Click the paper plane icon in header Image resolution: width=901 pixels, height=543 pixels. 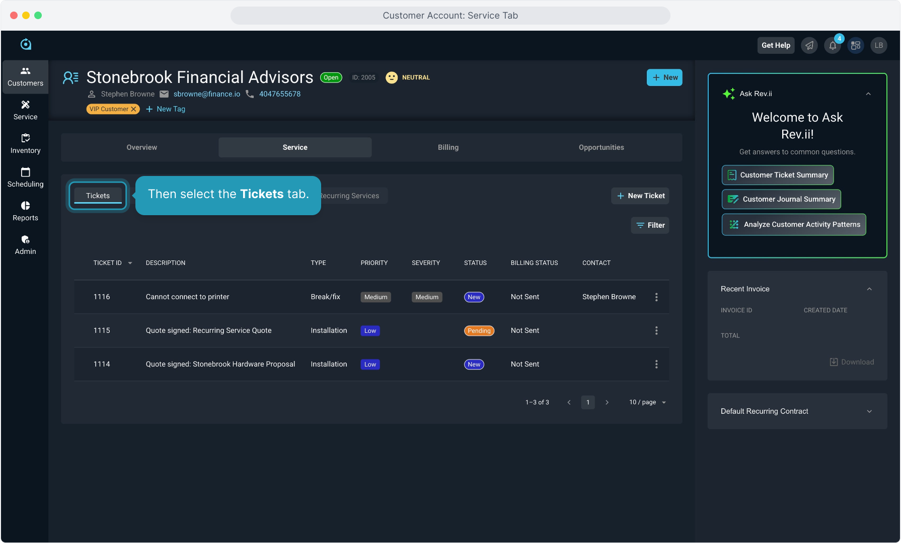809,46
